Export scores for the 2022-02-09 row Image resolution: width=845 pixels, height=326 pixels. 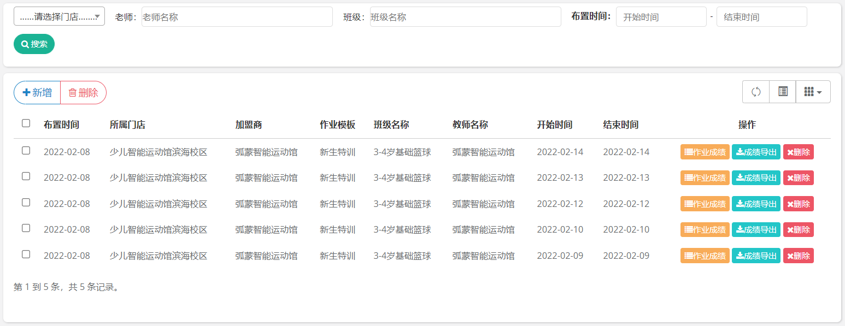pyautogui.click(x=756, y=256)
